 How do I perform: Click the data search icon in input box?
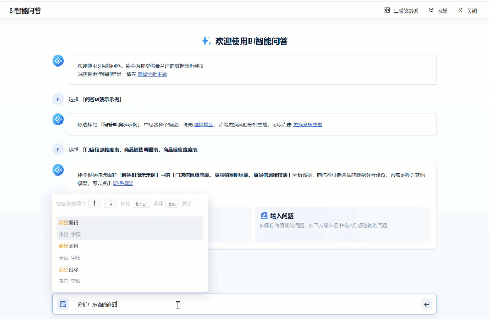[x=63, y=304]
